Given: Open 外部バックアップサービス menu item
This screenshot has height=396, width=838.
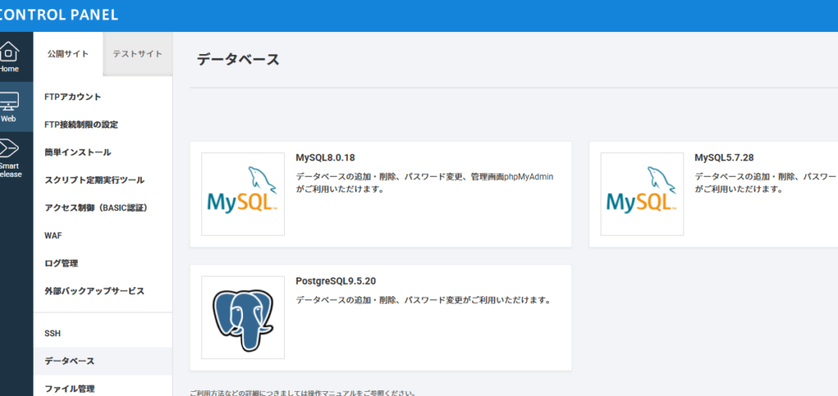Looking at the screenshot, I should click(x=94, y=291).
